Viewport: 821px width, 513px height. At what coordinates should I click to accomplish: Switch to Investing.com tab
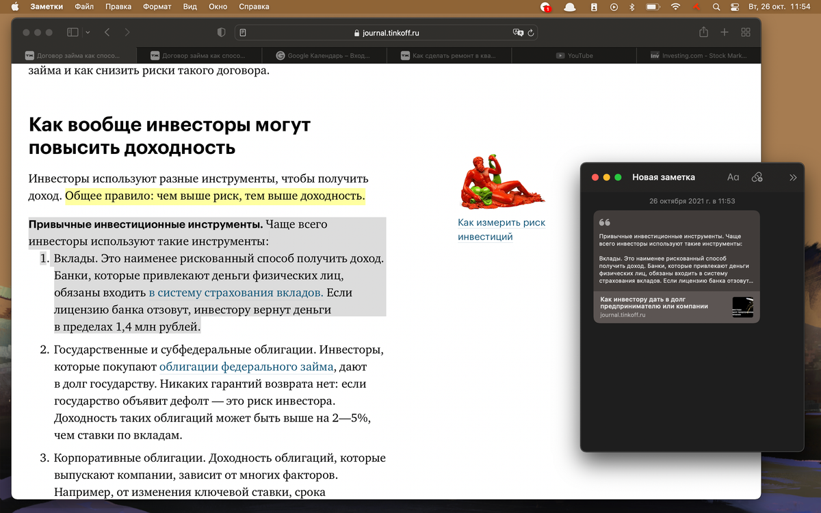pyautogui.click(x=699, y=55)
